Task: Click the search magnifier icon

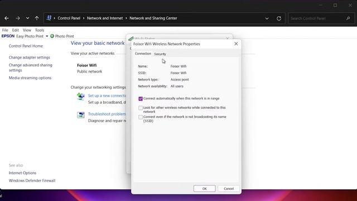Action: point(348,18)
